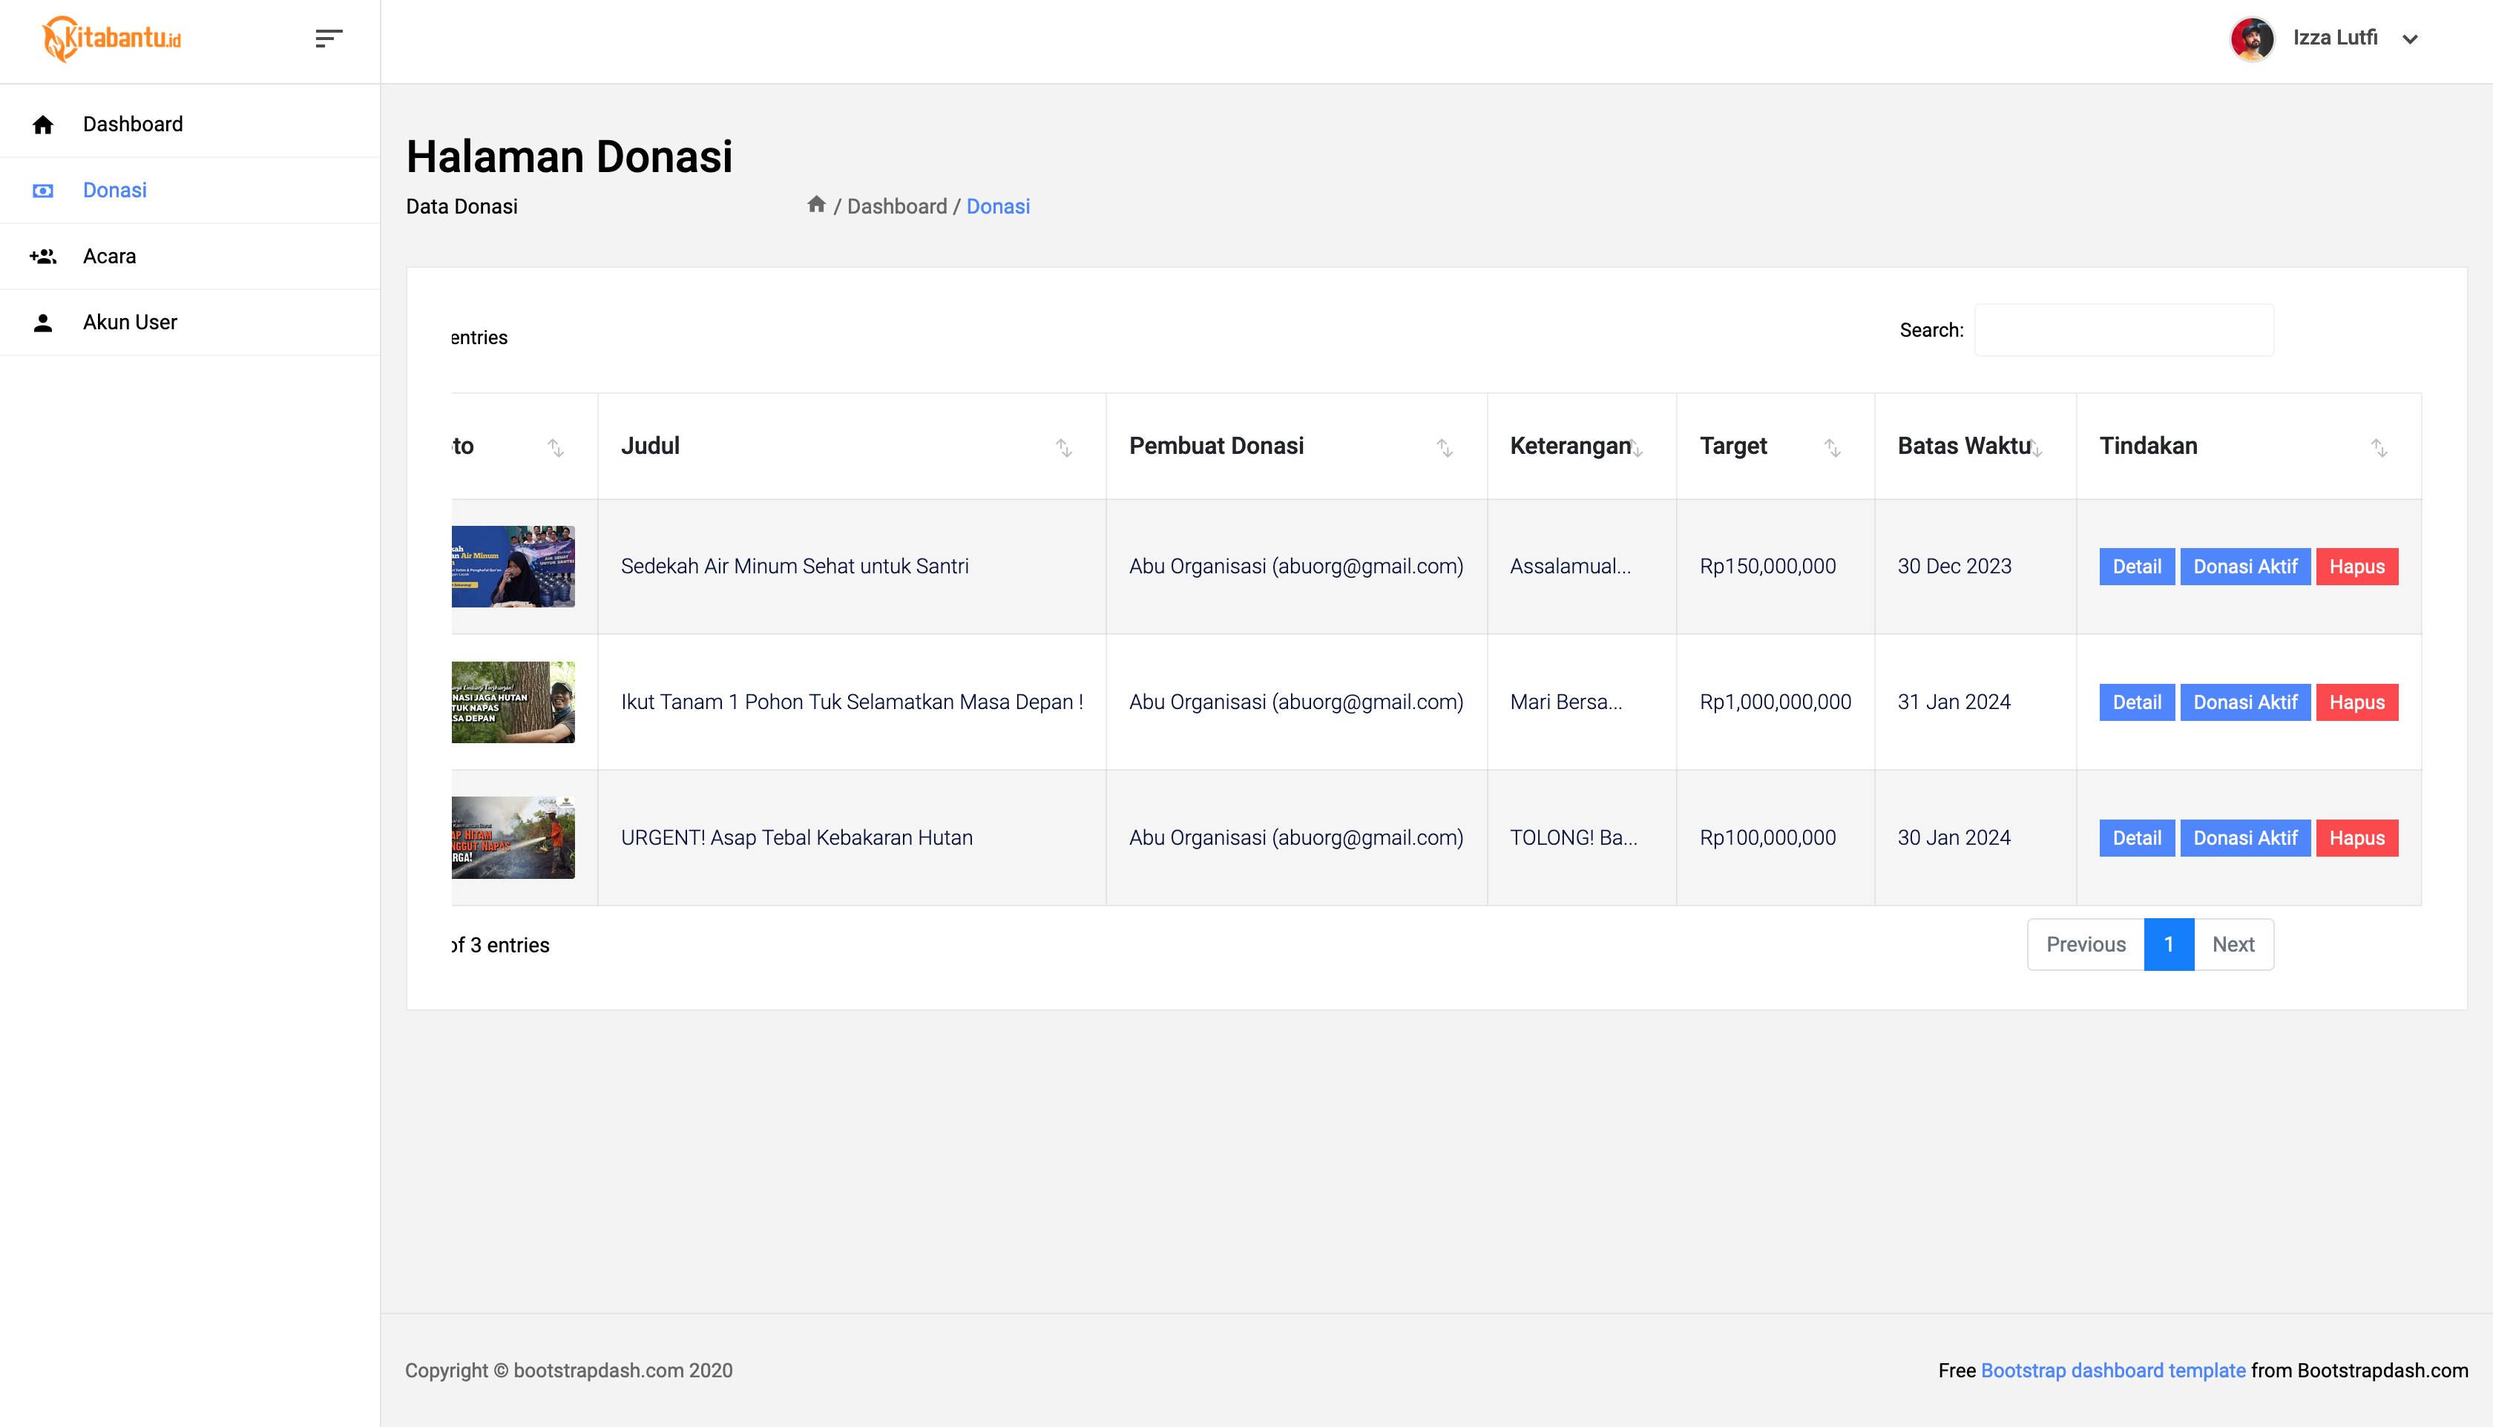This screenshot has width=2493, height=1427.
Task: Click title URGENT! Asap Tebal Kebakaran Hutan
Action: [x=796, y=838]
